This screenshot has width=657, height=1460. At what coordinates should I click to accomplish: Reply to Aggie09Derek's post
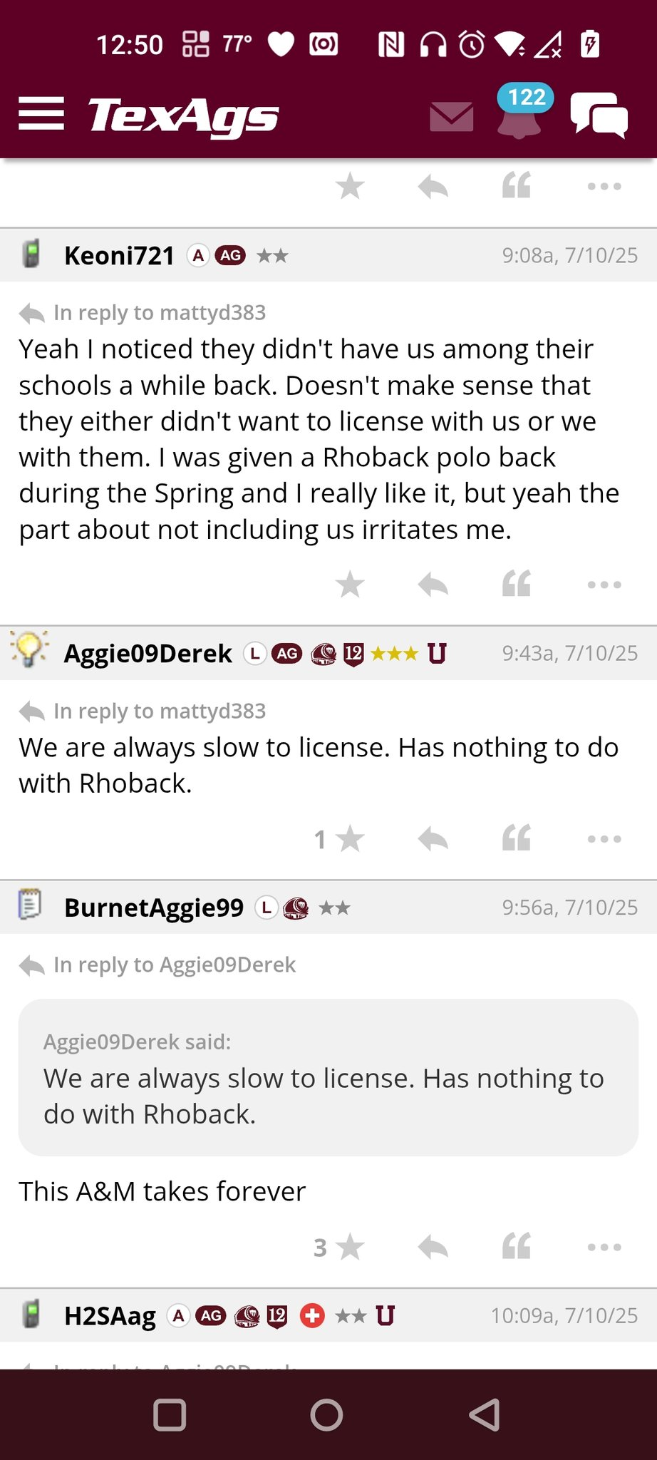[x=433, y=839]
